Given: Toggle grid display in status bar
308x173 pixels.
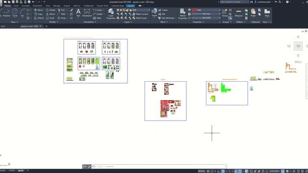Looking at the screenshot, I should 208,171.
